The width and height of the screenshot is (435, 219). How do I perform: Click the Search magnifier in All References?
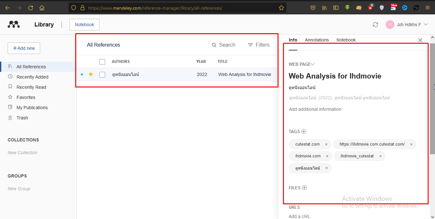[x=214, y=45]
